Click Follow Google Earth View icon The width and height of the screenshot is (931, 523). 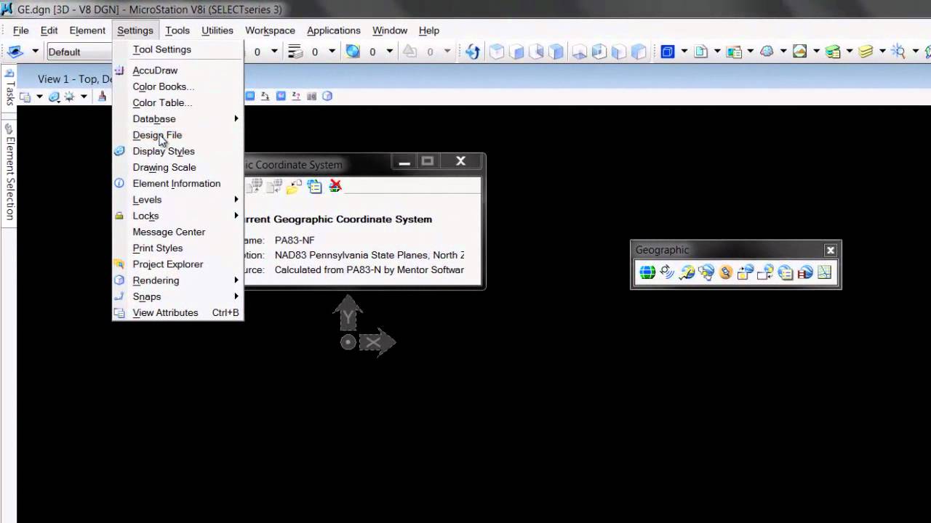[x=765, y=272]
